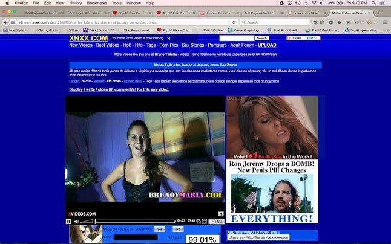Open the MENU button on video player
This screenshot has height=244, width=391.
[217, 222]
